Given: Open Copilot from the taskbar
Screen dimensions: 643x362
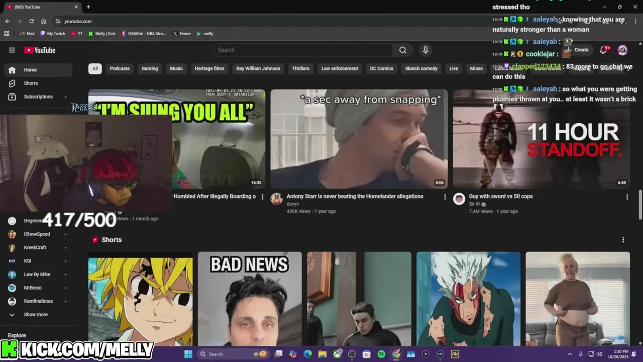Looking at the screenshot, I should tap(293, 354).
